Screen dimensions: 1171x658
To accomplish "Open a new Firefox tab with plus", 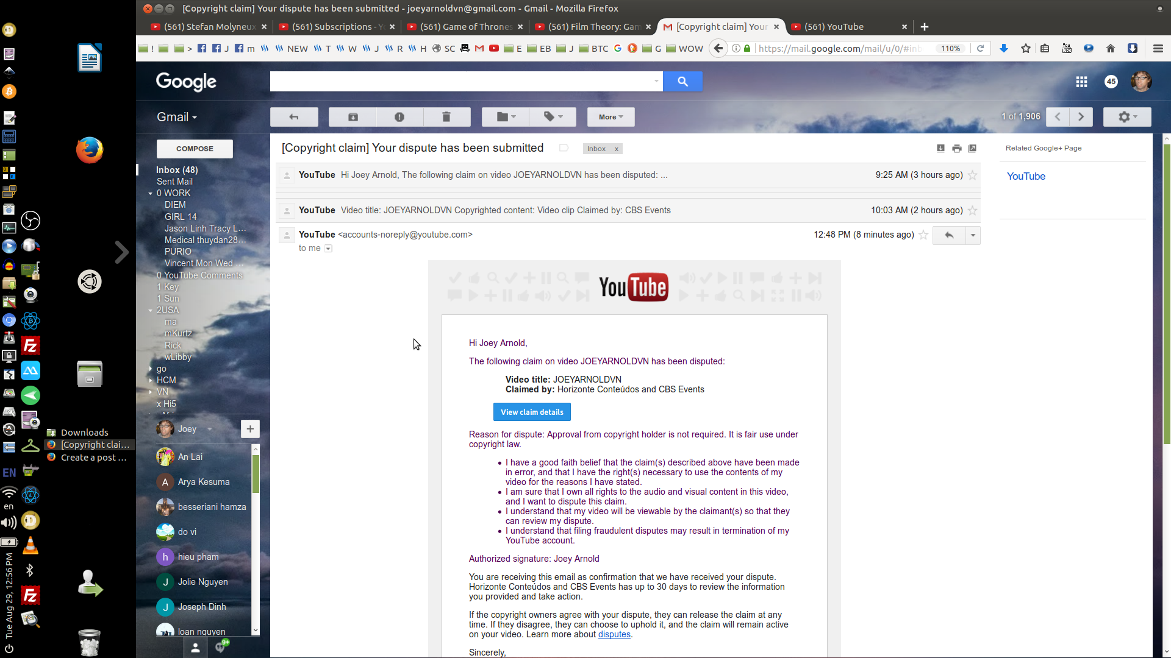I will pyautogui.click(x=925, y=27).
